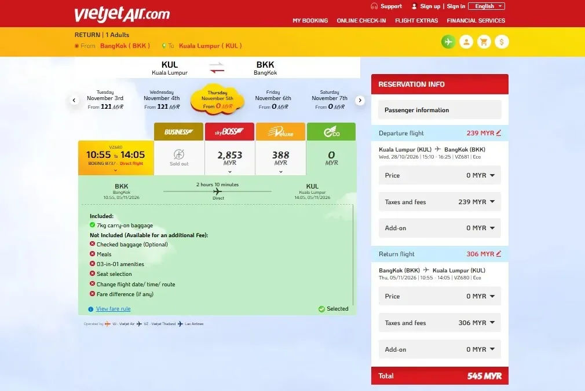Click the dollar payment step icon
The width and height of the screenshot is (585, 391).
click(x=502, y=42)
